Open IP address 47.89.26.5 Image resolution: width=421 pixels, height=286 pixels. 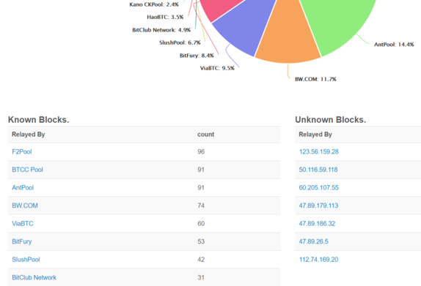pyautogui.click(x=314, y=241)
